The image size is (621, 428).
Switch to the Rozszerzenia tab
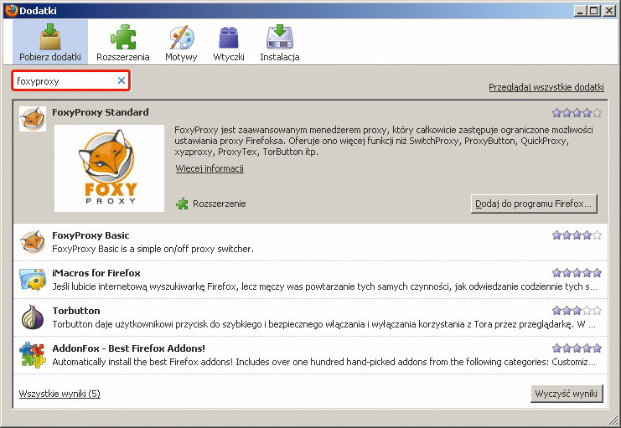click(x=123, y=43)
